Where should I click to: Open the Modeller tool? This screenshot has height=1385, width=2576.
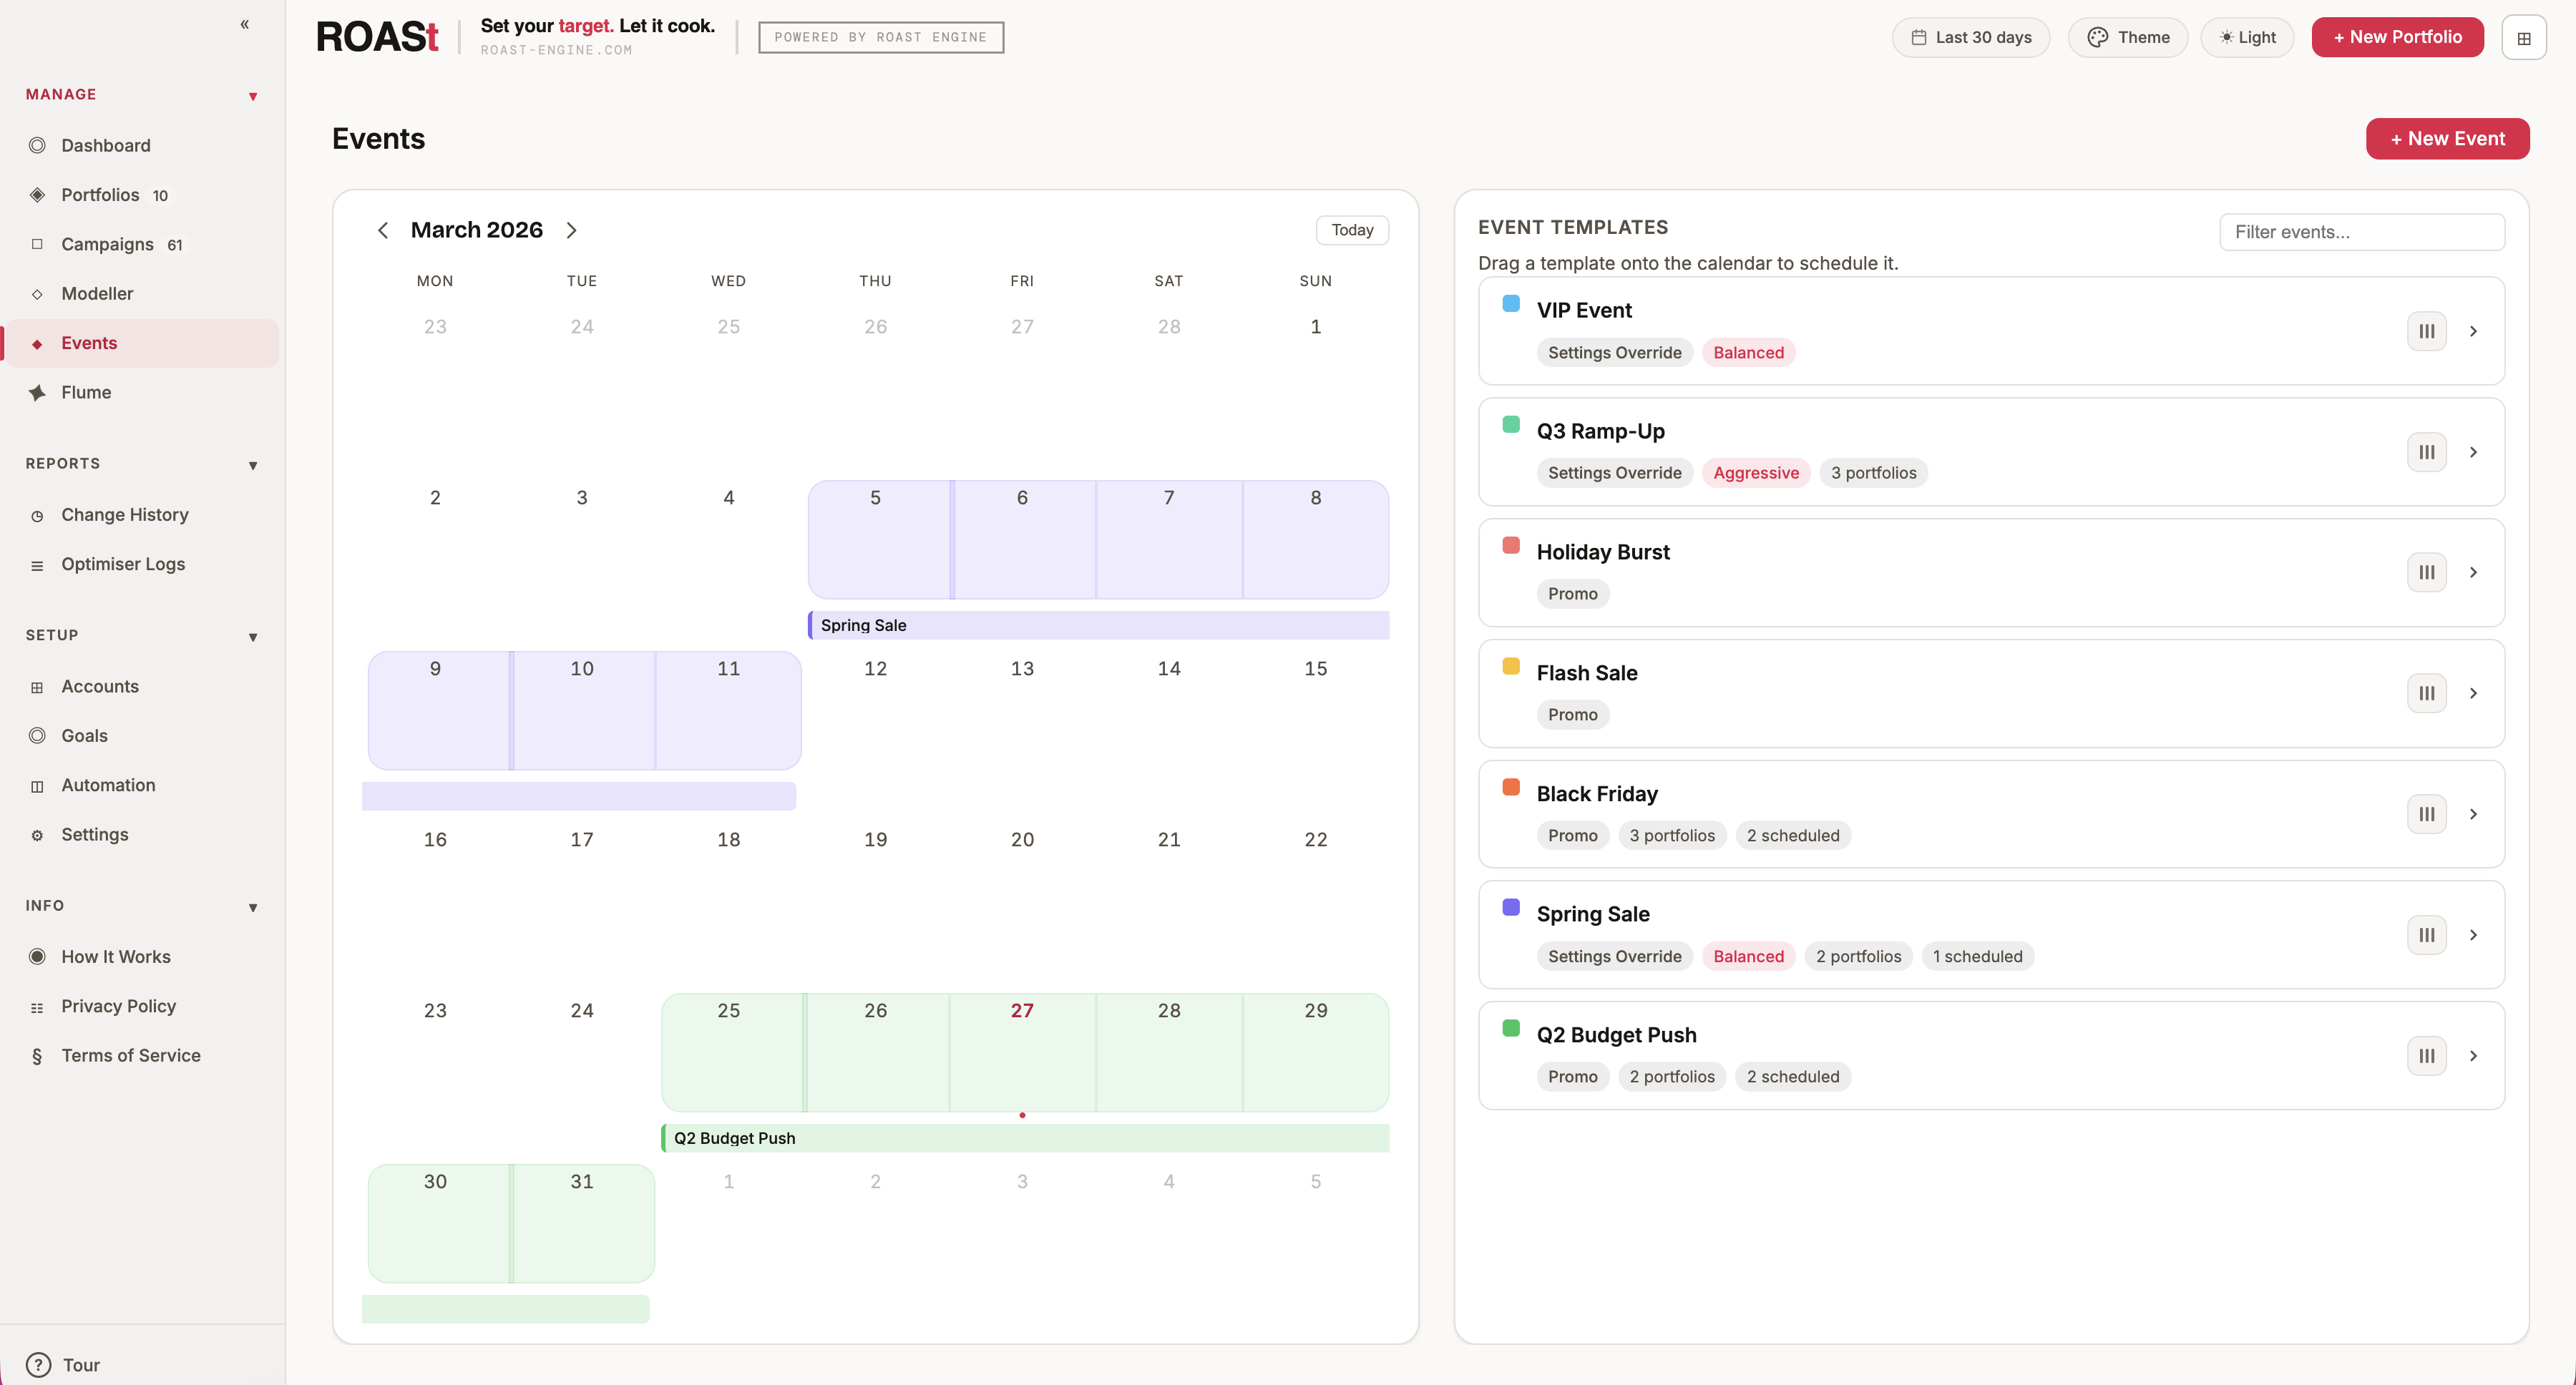(x=97, y=293)
